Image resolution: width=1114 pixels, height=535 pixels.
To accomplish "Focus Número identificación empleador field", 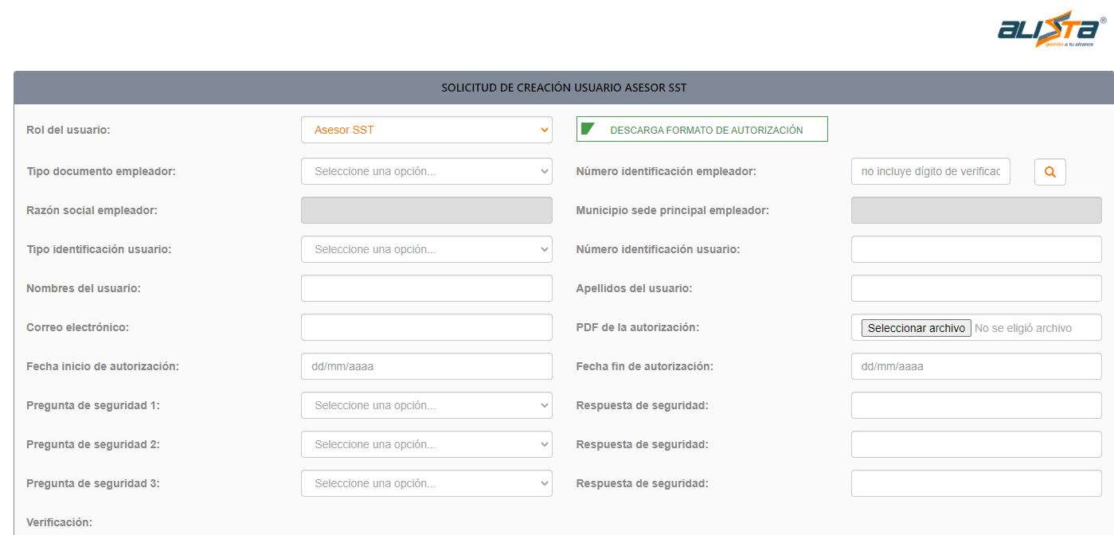I will (930, 171).
